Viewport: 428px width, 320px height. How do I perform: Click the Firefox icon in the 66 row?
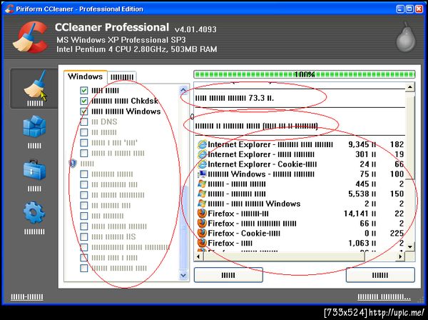[x=202, y=223]
